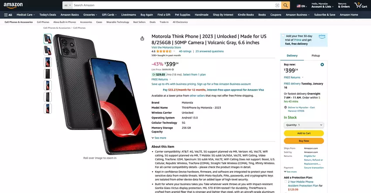Screen dimensions: 371x193
Task: Click the orange search magnifier button
Action: click(285, 5)
